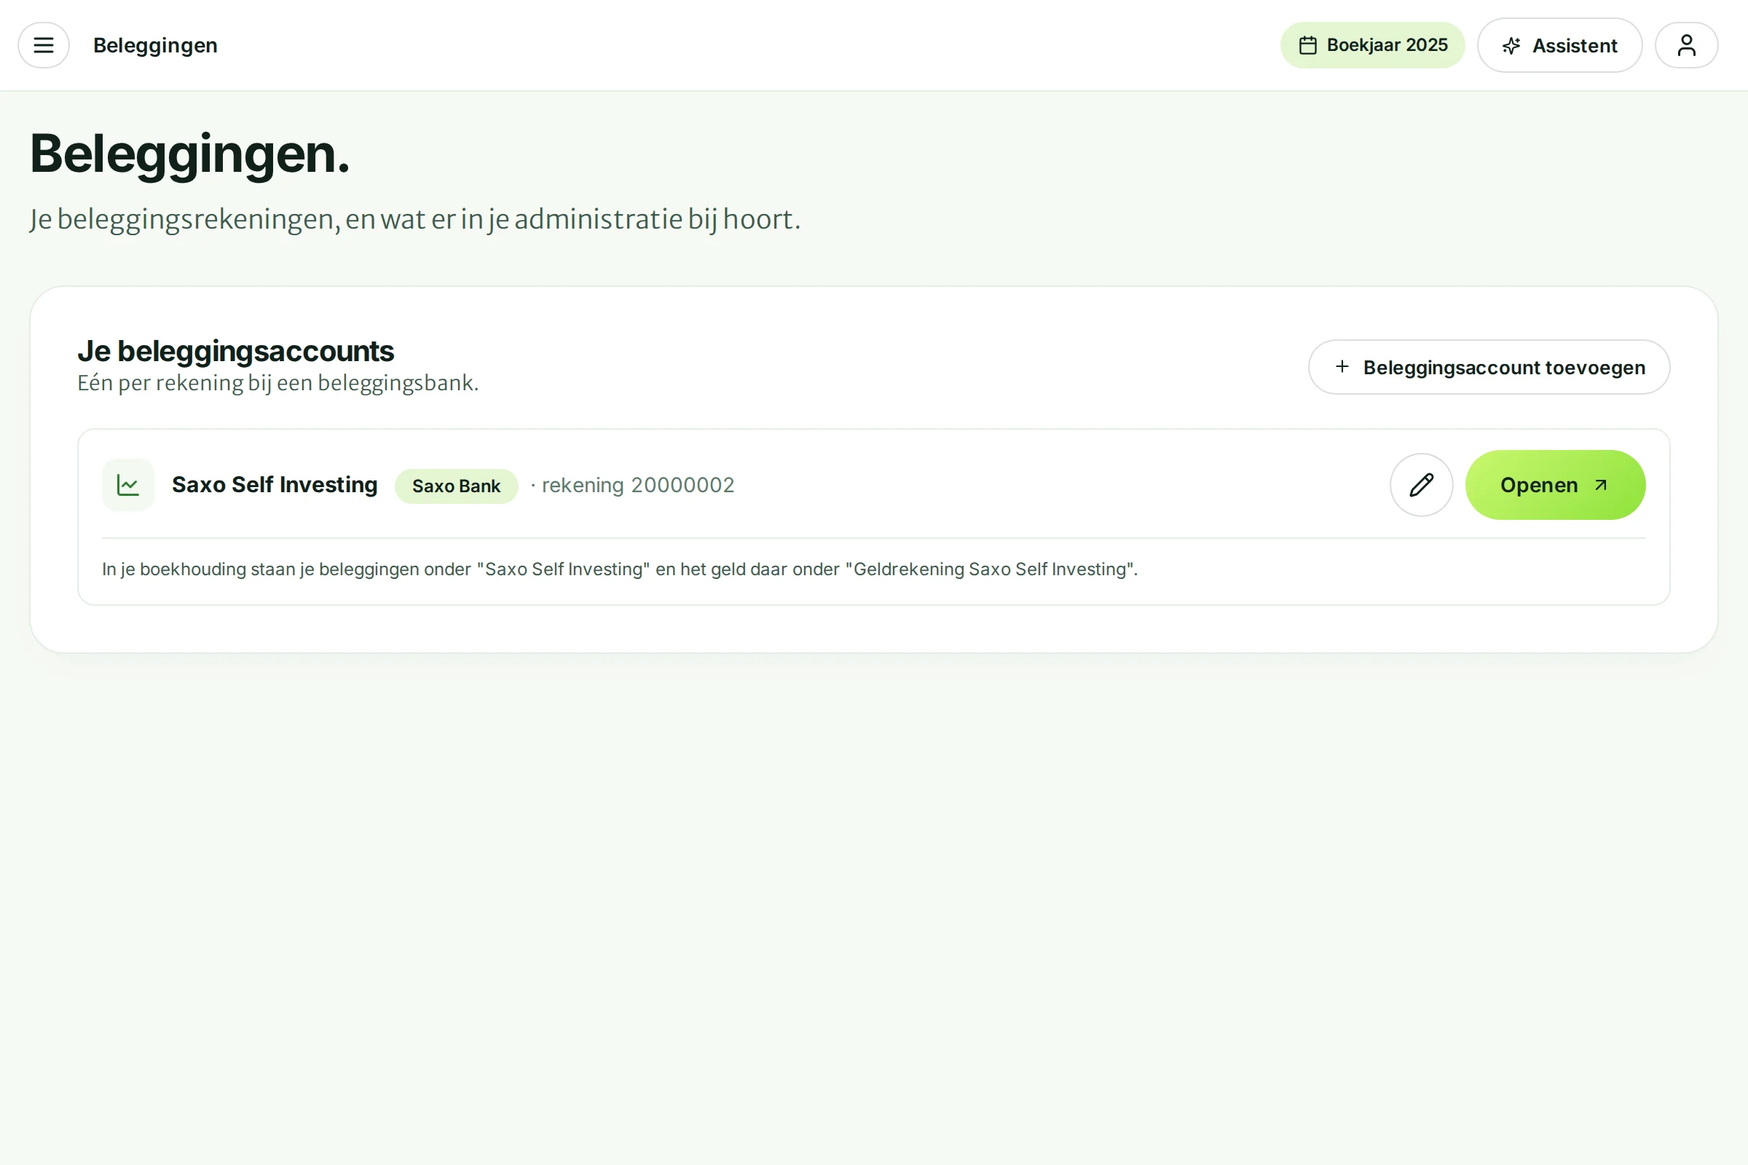Click the bookkeeping note about Geldrekening Saxo
The width and height of the screenshot is (1748, 1165).
click(x=620, y=569)
